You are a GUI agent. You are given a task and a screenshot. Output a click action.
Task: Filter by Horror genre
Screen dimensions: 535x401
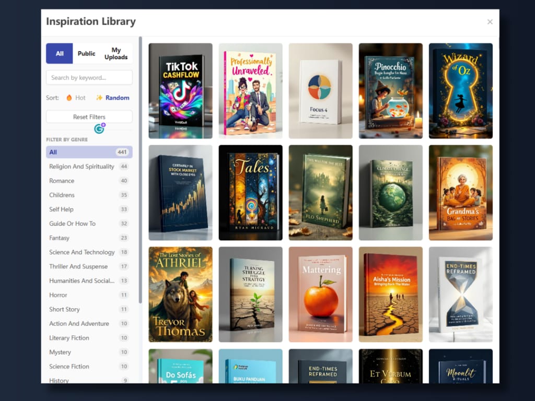[x=89, y=295]
